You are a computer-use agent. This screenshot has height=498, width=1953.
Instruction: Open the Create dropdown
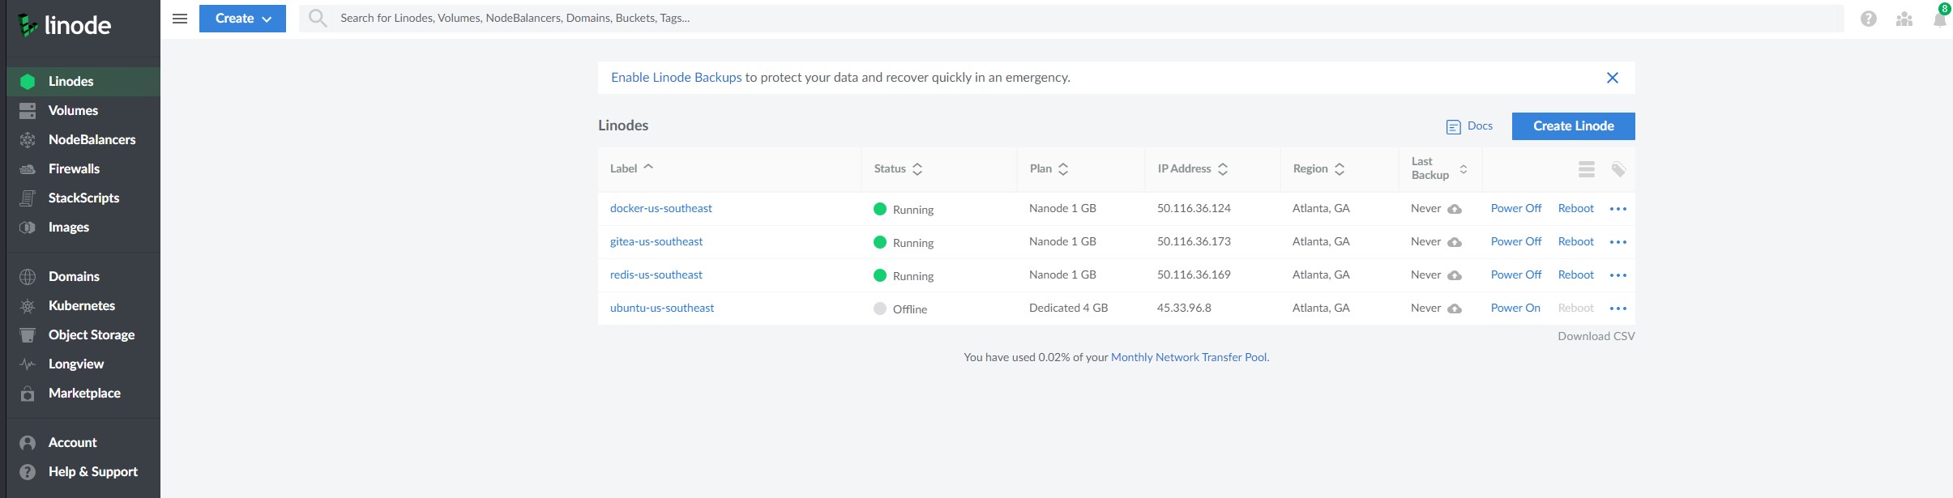pyautogui.click(x=242, y=19)
